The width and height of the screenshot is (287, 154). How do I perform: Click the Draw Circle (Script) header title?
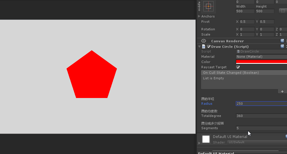click(230, 47)
